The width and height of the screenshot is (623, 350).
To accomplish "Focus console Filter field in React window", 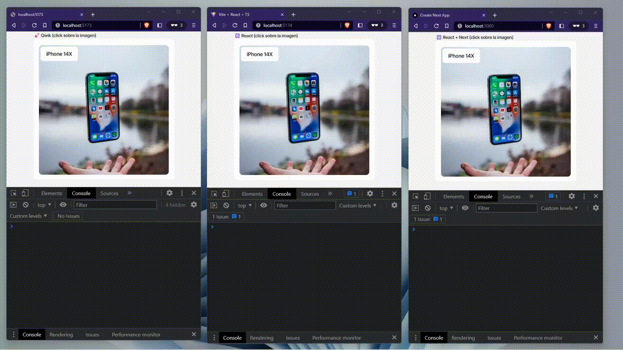I will click(x=305, y=206).
